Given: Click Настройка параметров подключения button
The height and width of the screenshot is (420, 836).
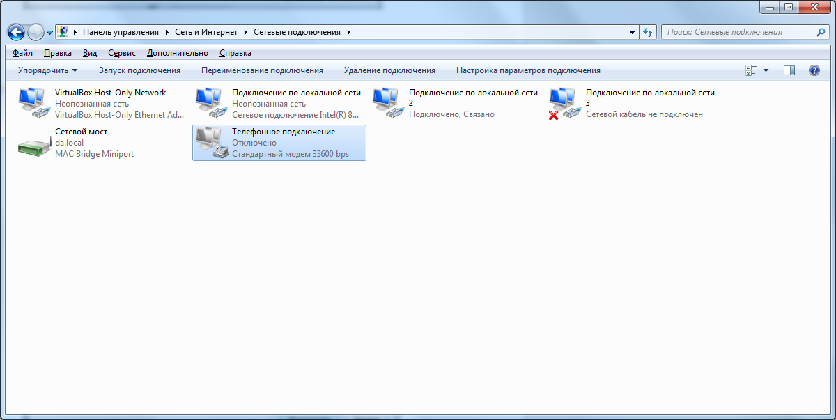Looking at the screenshot, I should click(x=528, y=70).
